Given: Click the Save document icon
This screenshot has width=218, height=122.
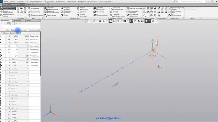Looking at the screenshot, I should click(25, 8).
